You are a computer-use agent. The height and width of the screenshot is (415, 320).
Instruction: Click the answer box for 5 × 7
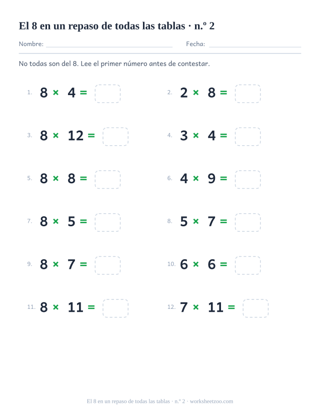pyautogui.click(x=247, y=222)
